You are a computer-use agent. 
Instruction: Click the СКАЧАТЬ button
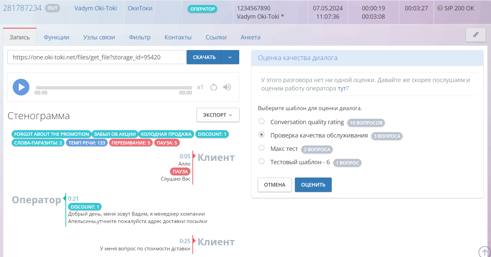204,57
